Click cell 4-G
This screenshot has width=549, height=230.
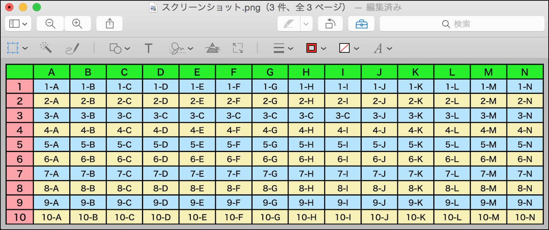270,130
